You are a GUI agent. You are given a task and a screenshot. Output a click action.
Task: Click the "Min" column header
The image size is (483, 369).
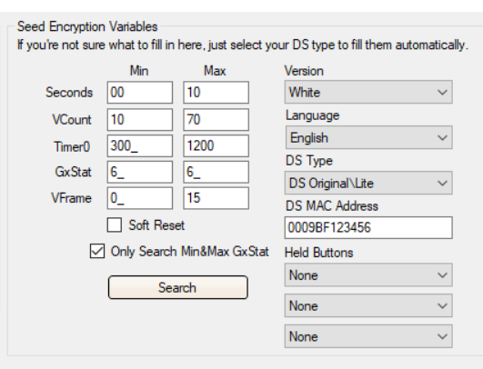pos(139,71)
